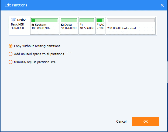Click the 50.07GB Ntf size text
This screenshot has height=132, width=168.
[x=68, y=28]
